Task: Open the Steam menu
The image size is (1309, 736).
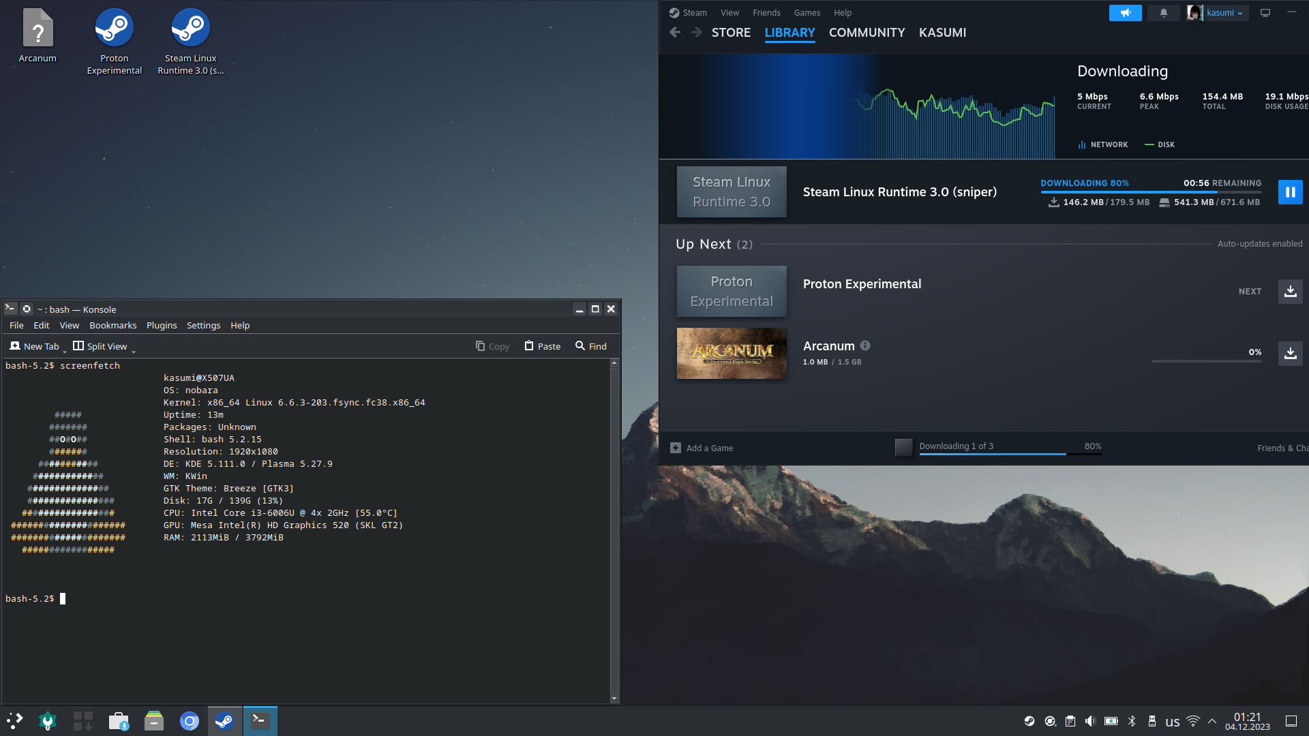Action: click(x=688, y=12)
